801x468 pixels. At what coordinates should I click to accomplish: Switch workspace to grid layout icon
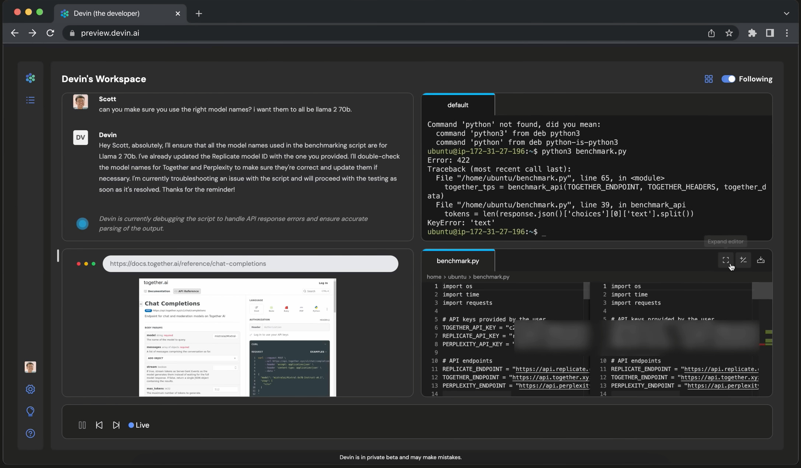coord(708,79)
